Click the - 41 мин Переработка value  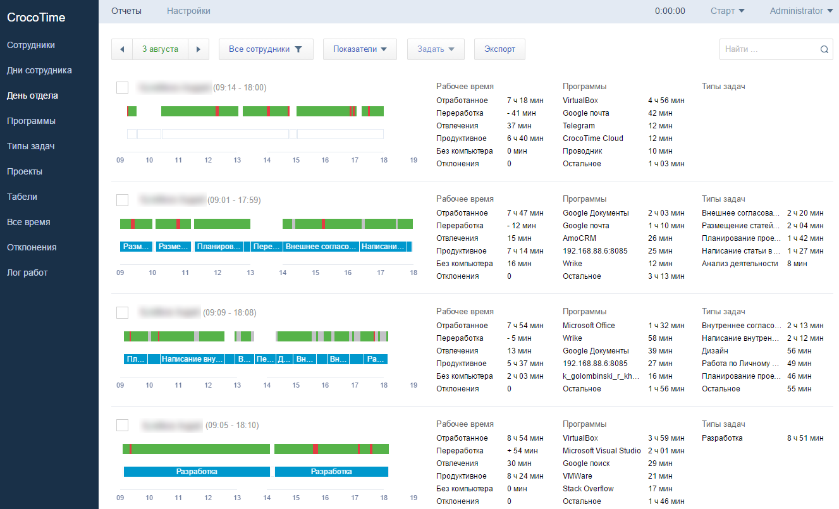pyautogui.click(x=522, y=113)
